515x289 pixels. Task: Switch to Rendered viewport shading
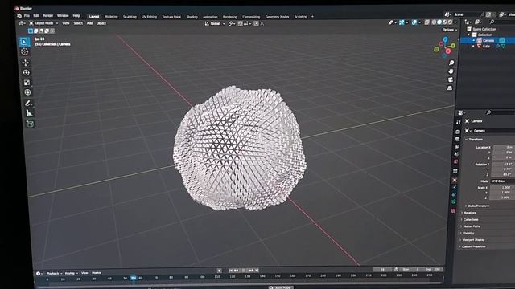point(451,22)
